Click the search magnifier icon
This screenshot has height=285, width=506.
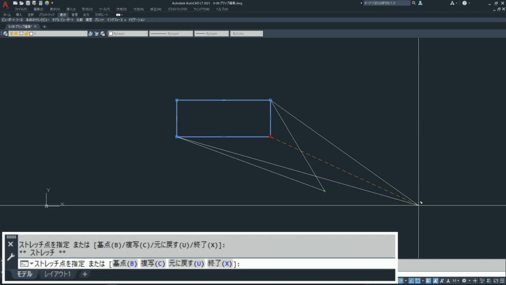[x=414, y=3]
